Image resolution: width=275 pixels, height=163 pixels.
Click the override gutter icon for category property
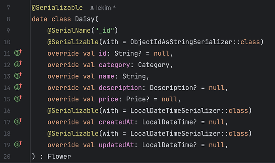(18, 64)
